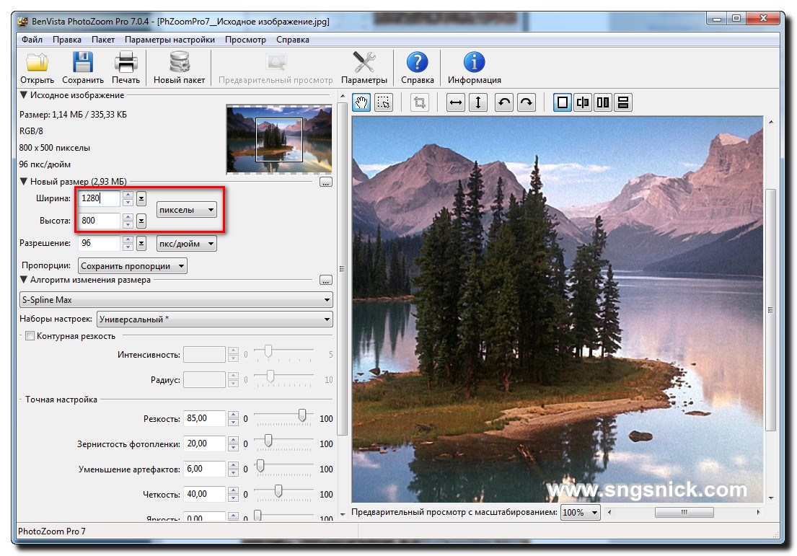Viewport: 797px width, 556px height.
Task: Switch to horizontal split preview view
Action: tap(623, 102)
